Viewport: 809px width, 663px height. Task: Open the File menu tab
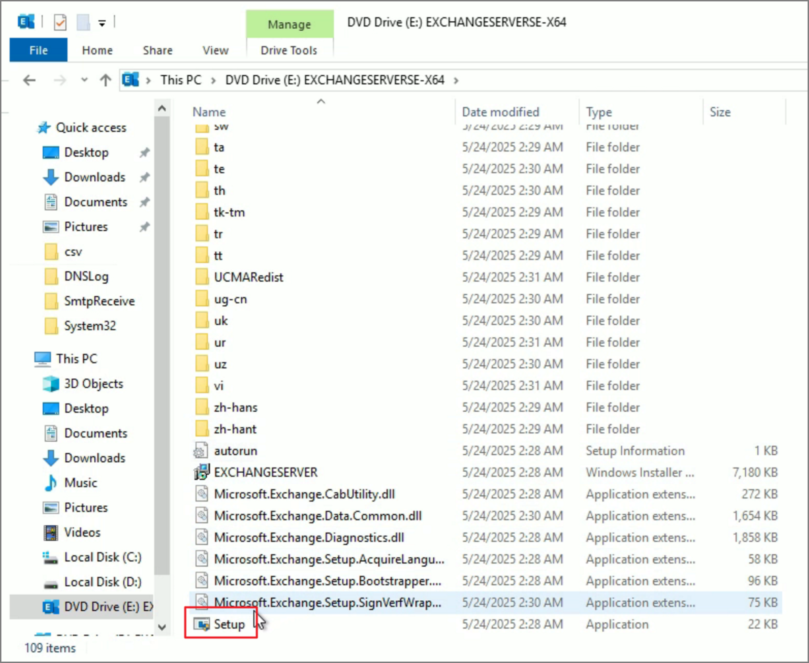tap(39, 50)
